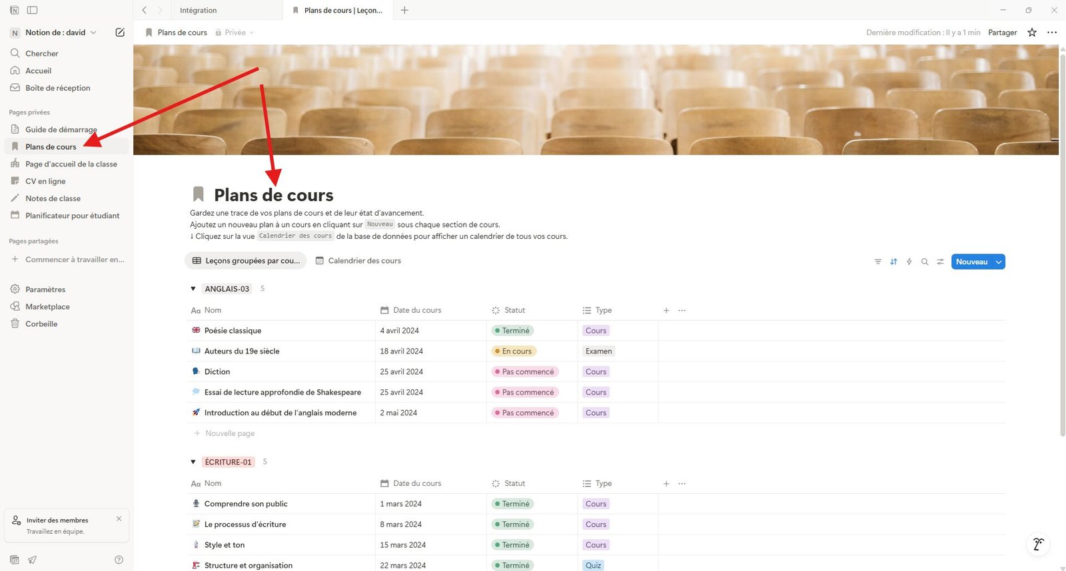Open the floating Notion AI button

pyautogui.click(x=1038, y=544)
